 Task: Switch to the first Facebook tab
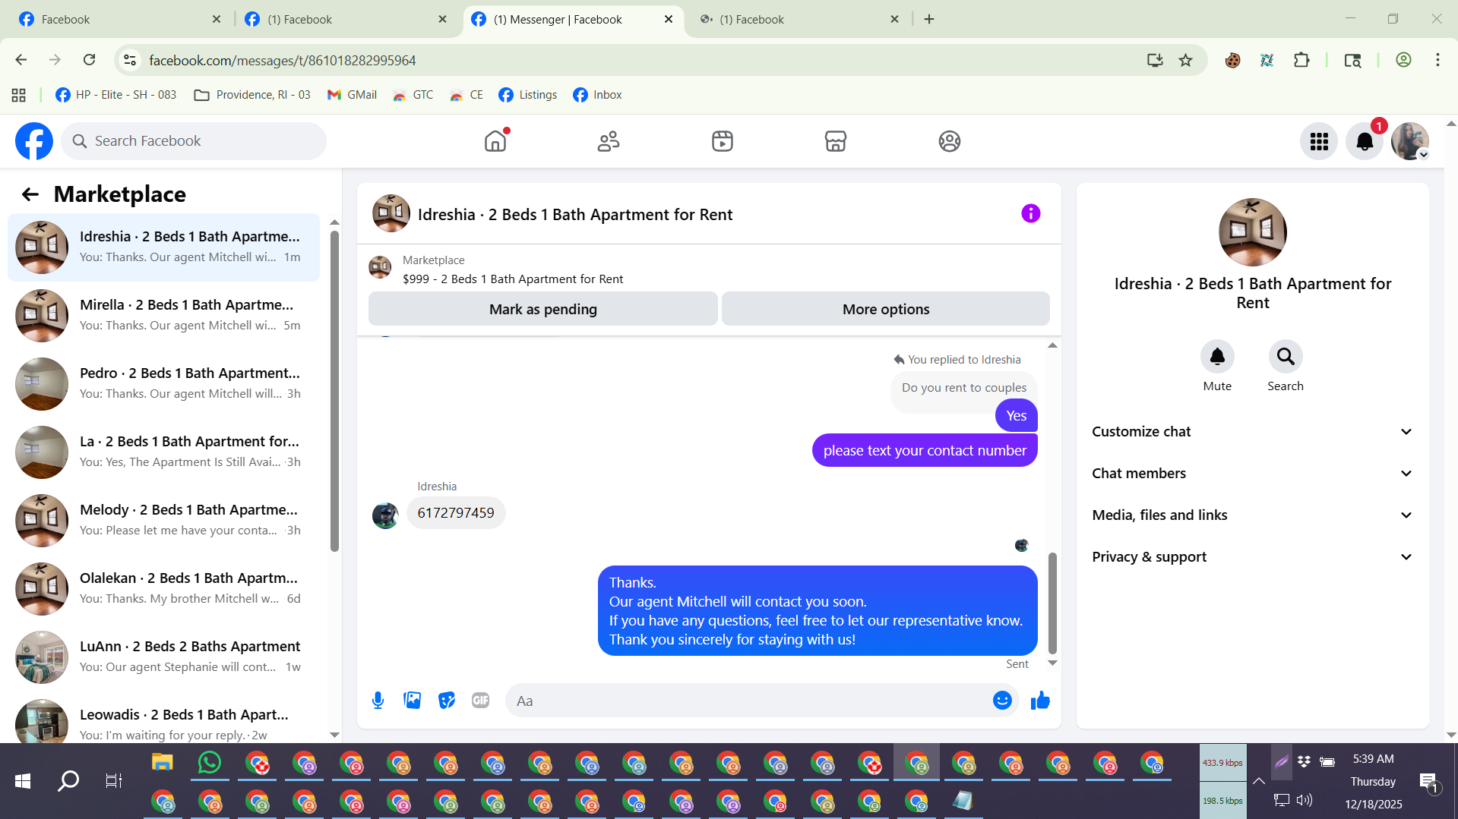tap(119, 19)
